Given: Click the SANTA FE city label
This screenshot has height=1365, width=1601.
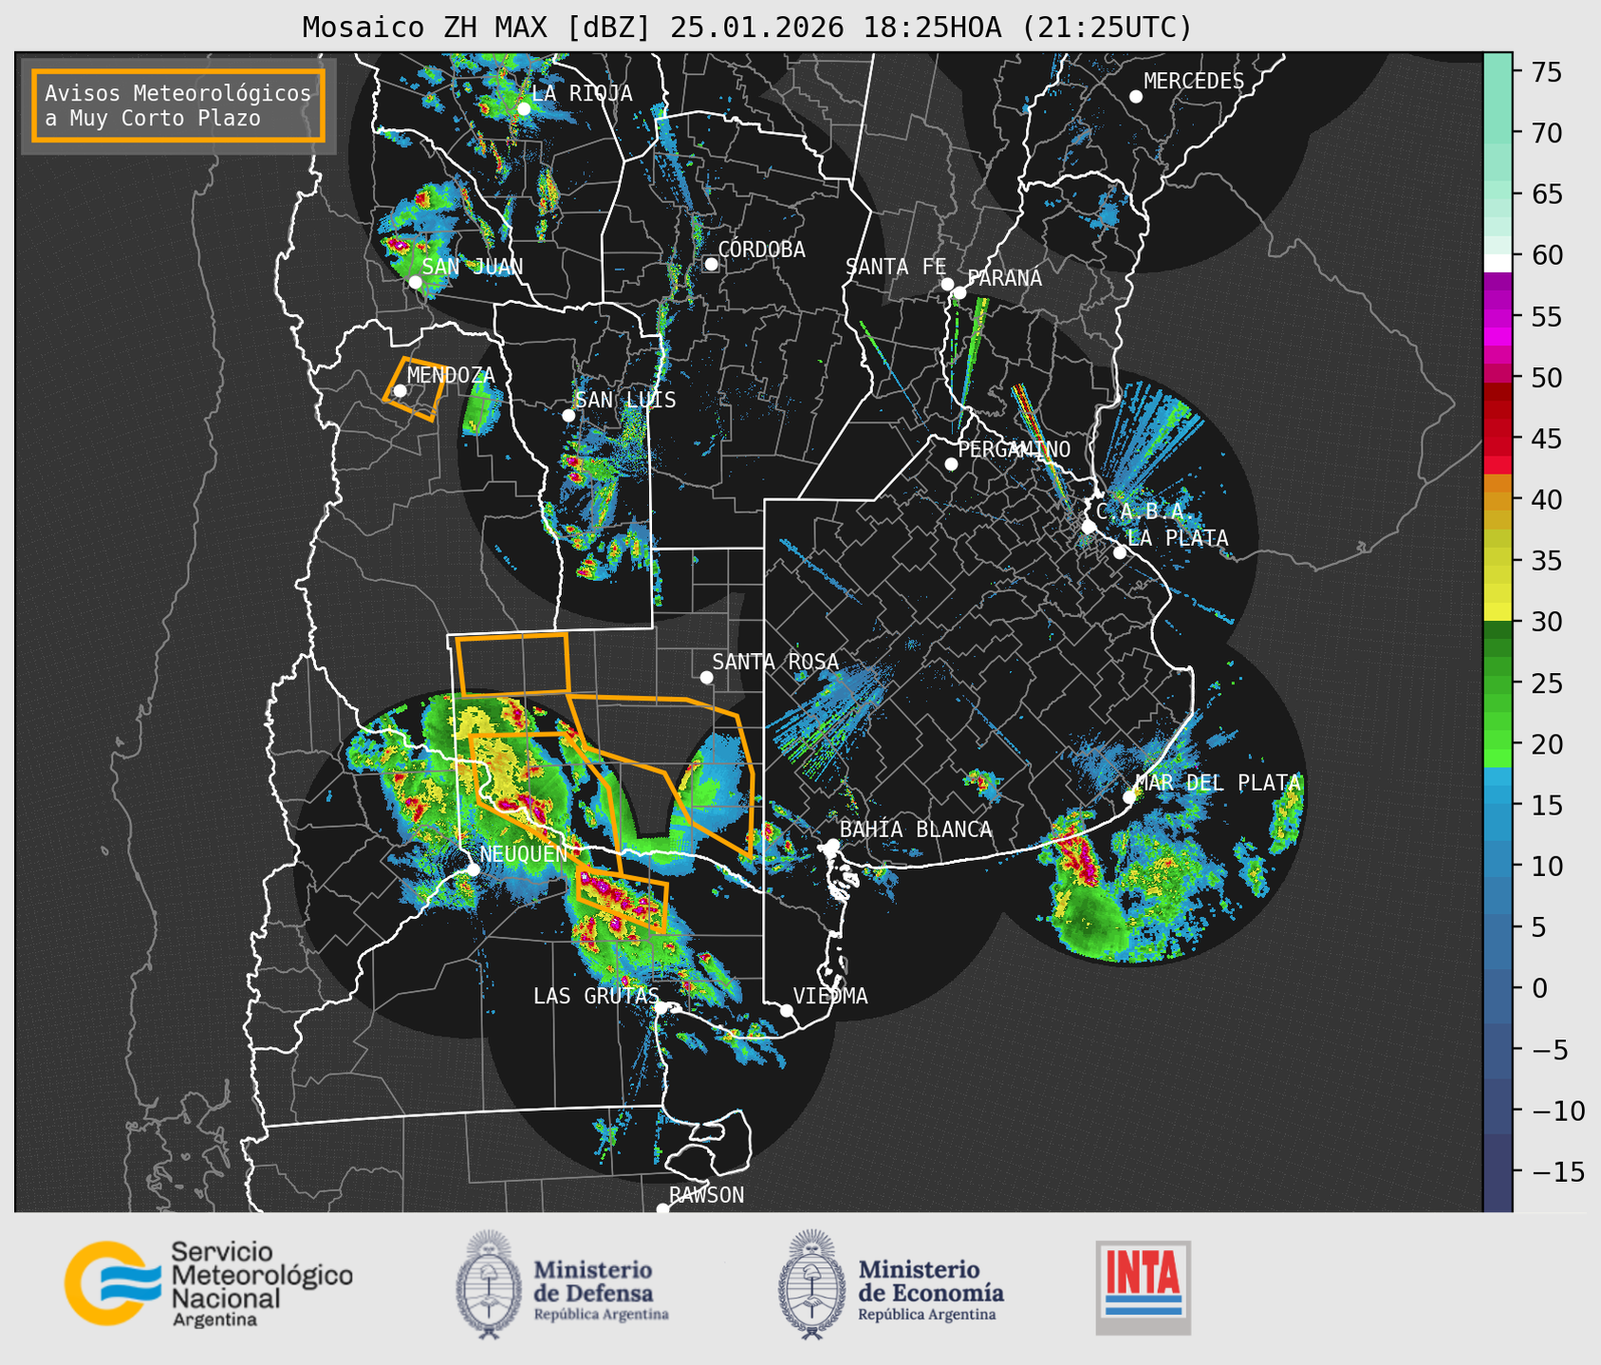Looking at the screenshot, I should tap(896, 267).
